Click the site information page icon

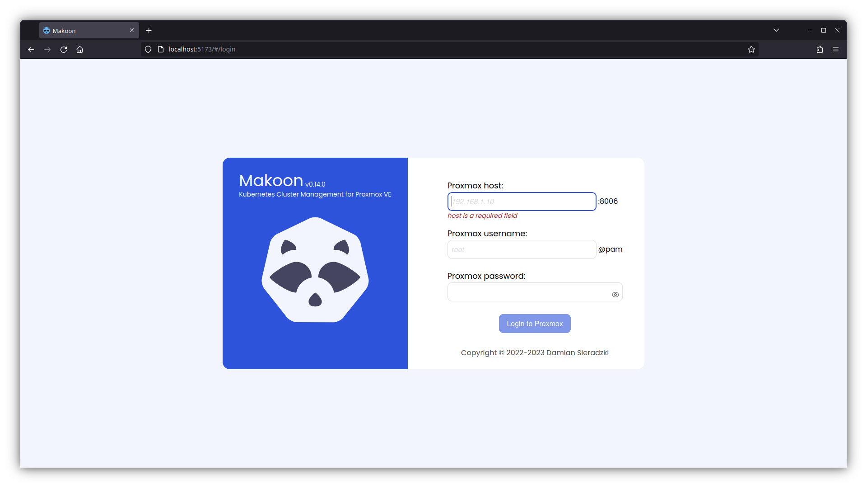(x=160, y=49)
